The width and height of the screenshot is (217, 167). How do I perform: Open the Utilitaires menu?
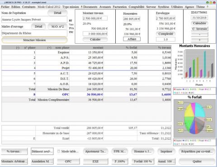[x=177, y=7]
